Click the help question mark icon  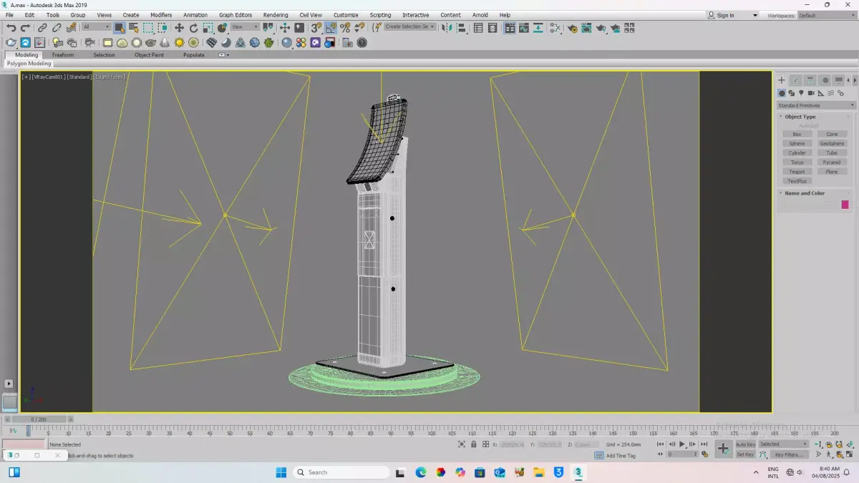(x=361, y=43)
